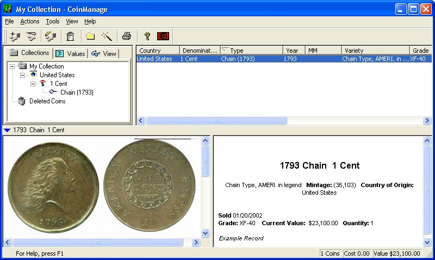Click the details pane down scroll arrow
The width and height of the screenshot is (435, 260).
[x=427, y=242]
